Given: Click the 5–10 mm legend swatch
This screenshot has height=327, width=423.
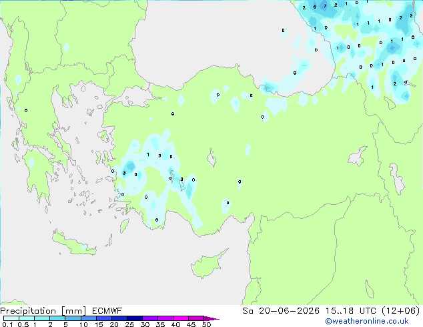Looking at the screenshot, I should [73, 318].
